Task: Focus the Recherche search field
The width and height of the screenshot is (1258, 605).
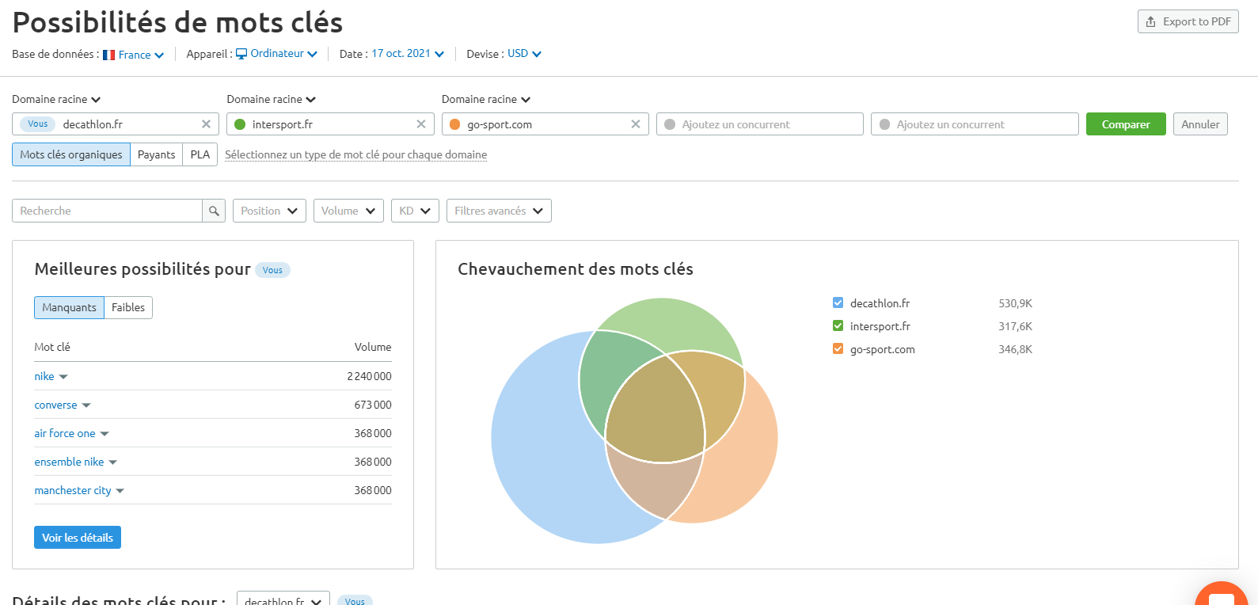Action: (107, 211)
